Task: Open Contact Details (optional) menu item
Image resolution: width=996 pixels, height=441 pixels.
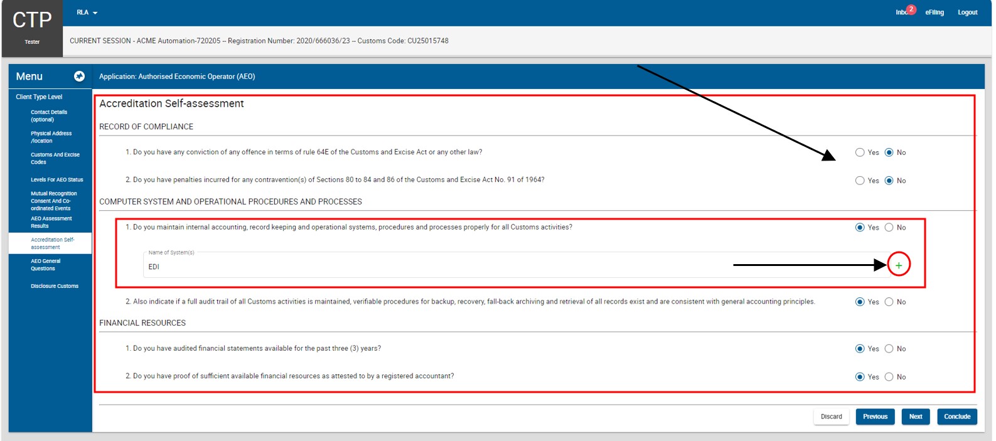Action: pyautogui.click(x=49, y=116)
